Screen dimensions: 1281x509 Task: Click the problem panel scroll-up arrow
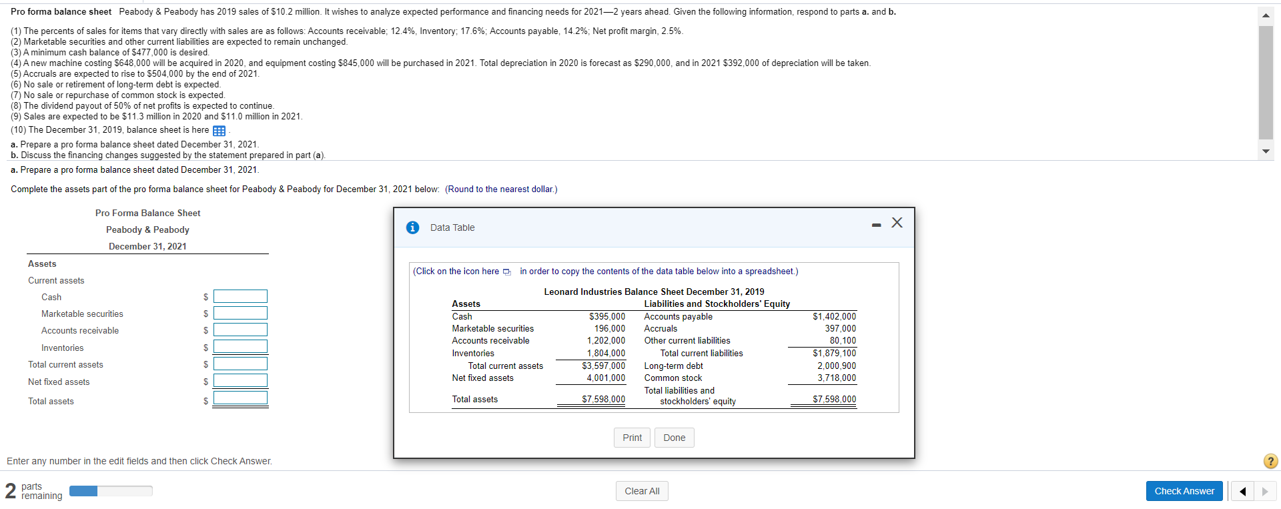click(1266, 16)
